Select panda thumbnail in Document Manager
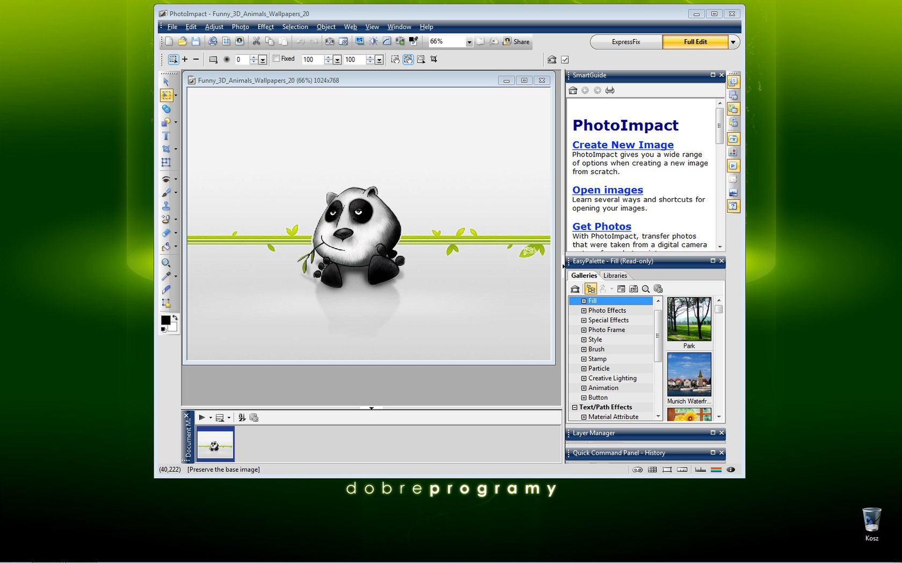This screenshot has height=563, width=902. tap(215, 444)
